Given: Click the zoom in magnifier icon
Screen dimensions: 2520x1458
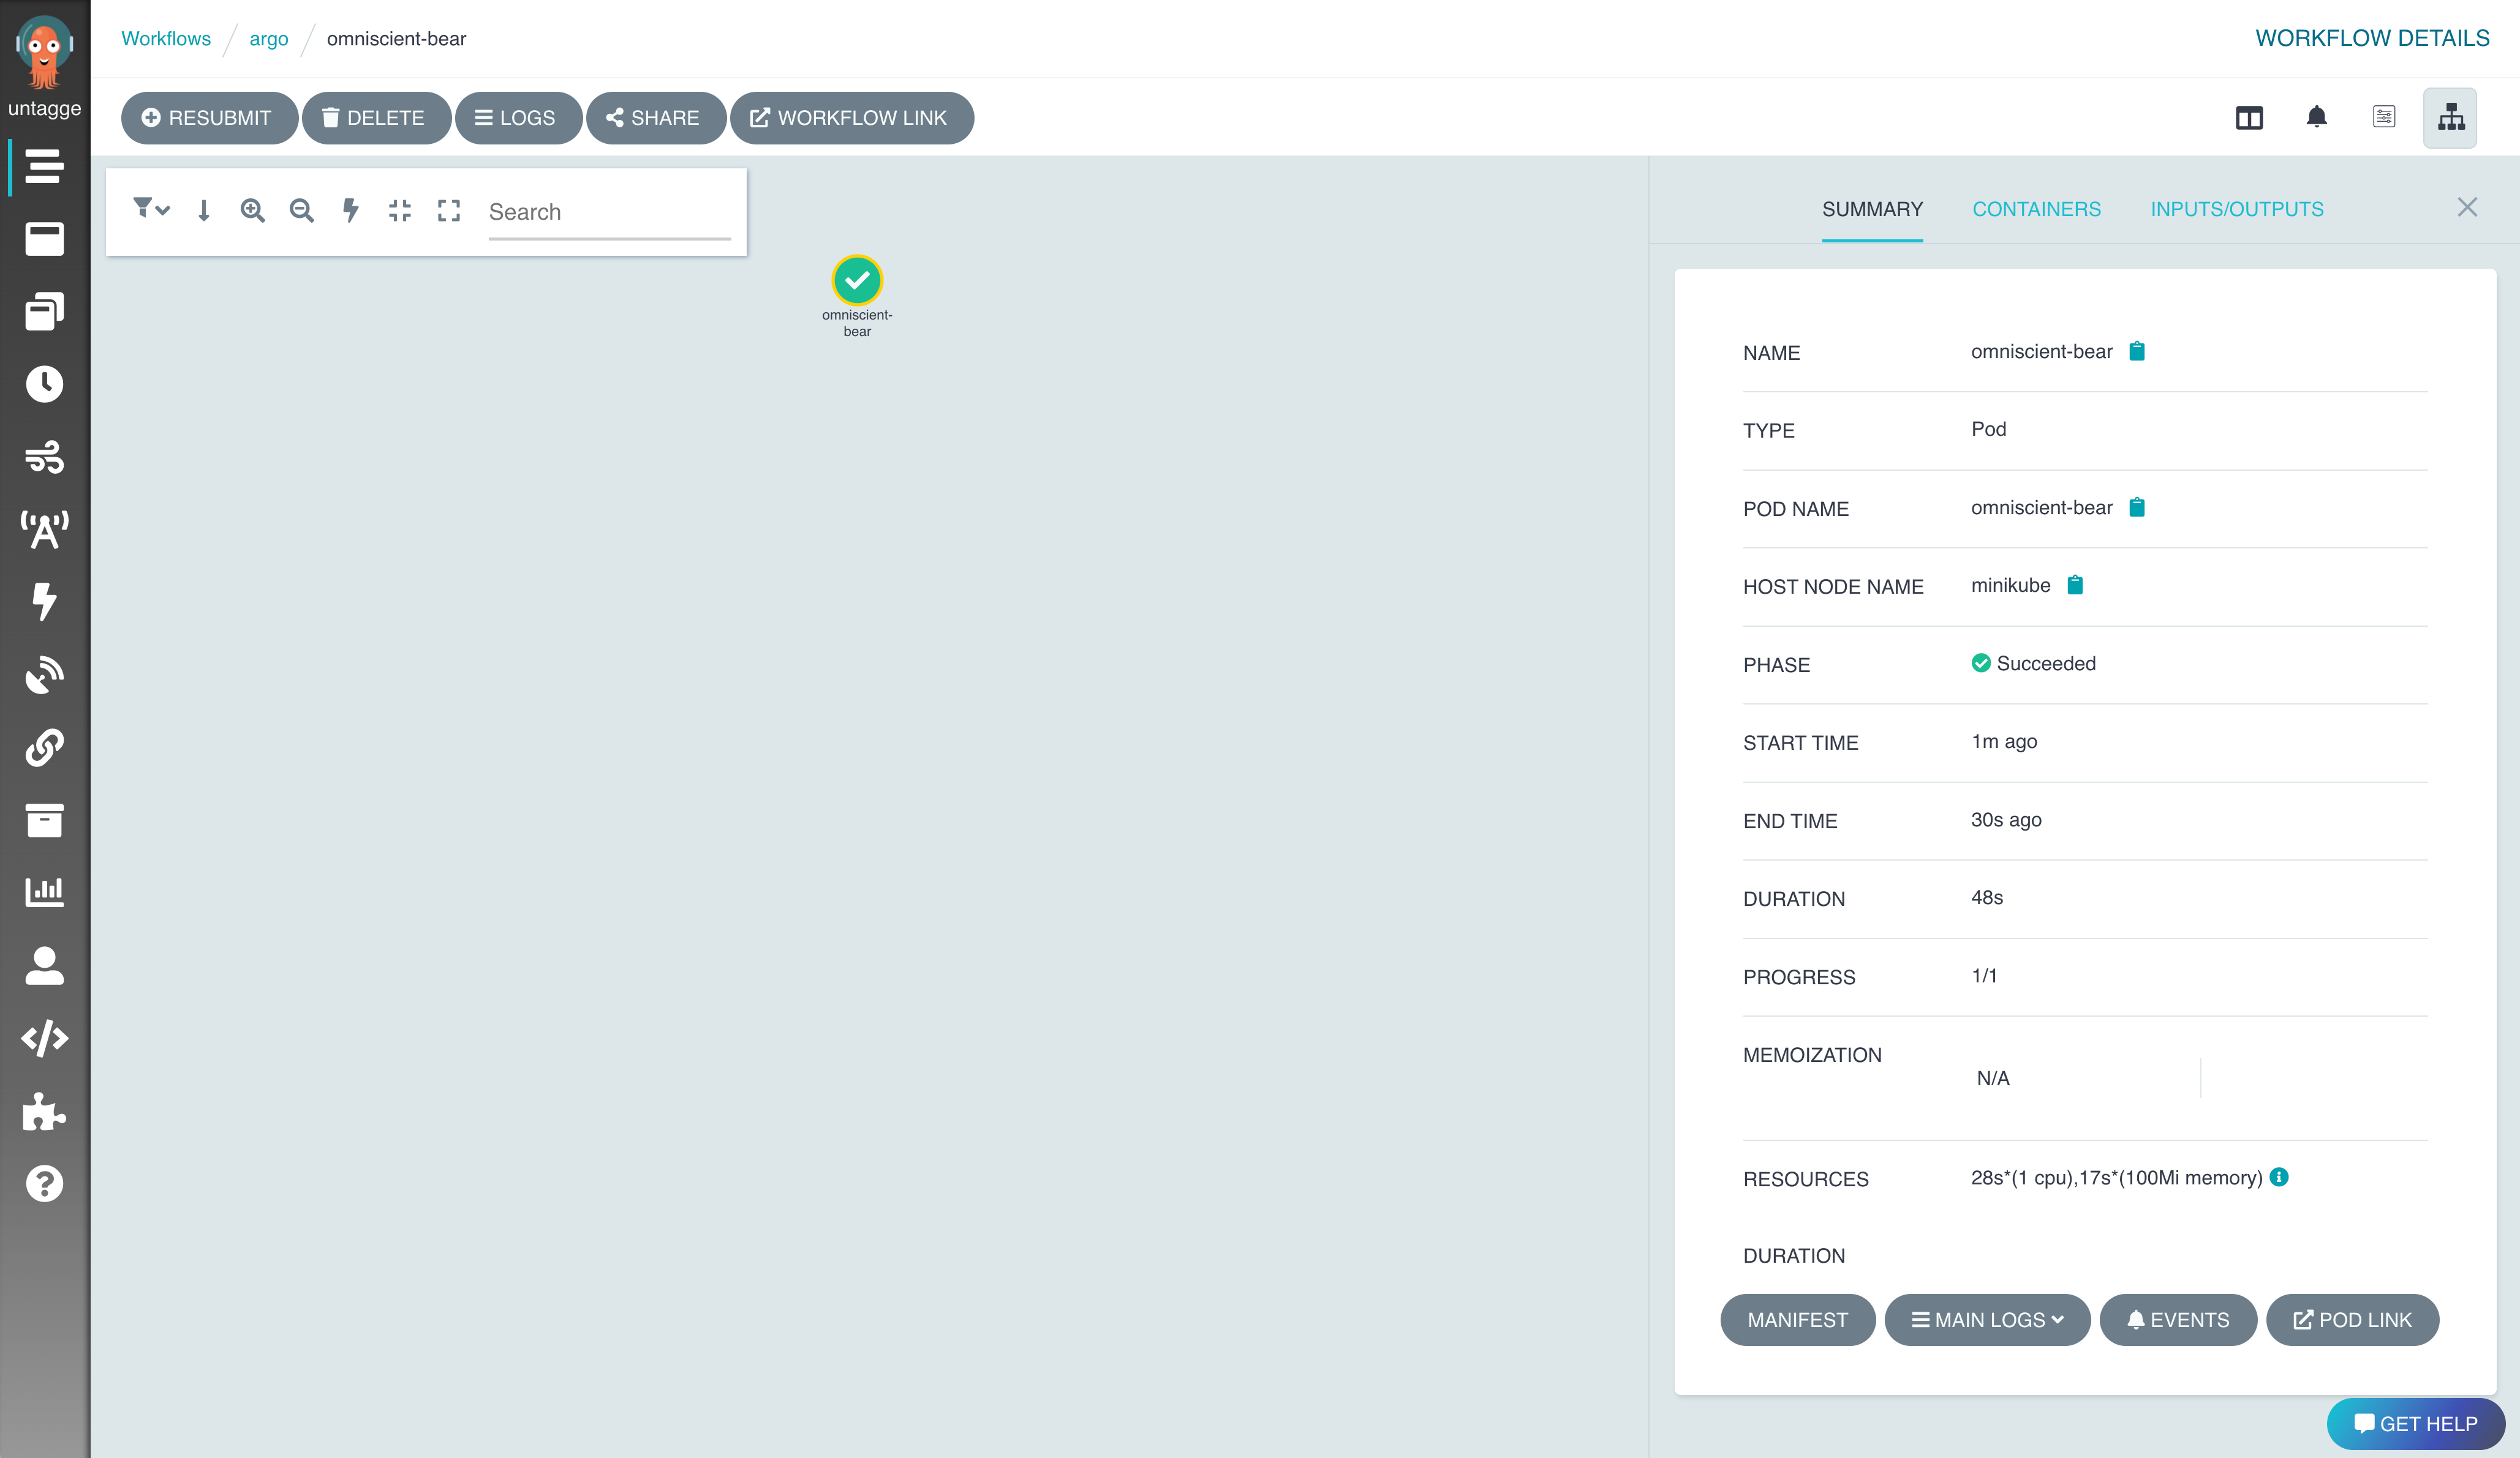Looking at the screenshot, I should (252, 210).
